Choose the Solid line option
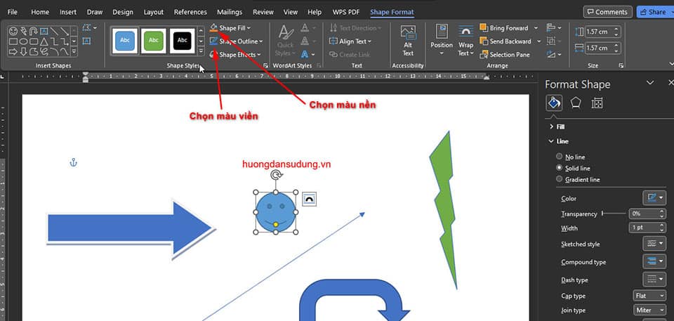 click(559, 168)
